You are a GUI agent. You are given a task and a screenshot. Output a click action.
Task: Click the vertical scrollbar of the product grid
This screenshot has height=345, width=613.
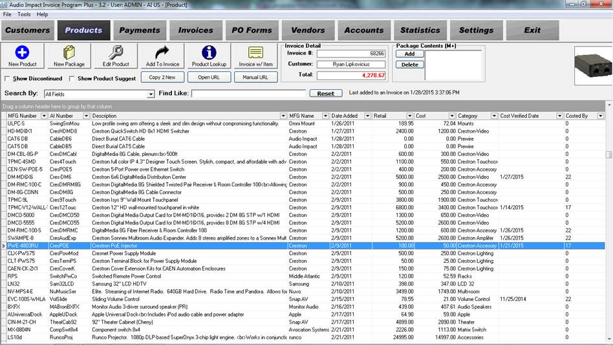click(608, 227)
